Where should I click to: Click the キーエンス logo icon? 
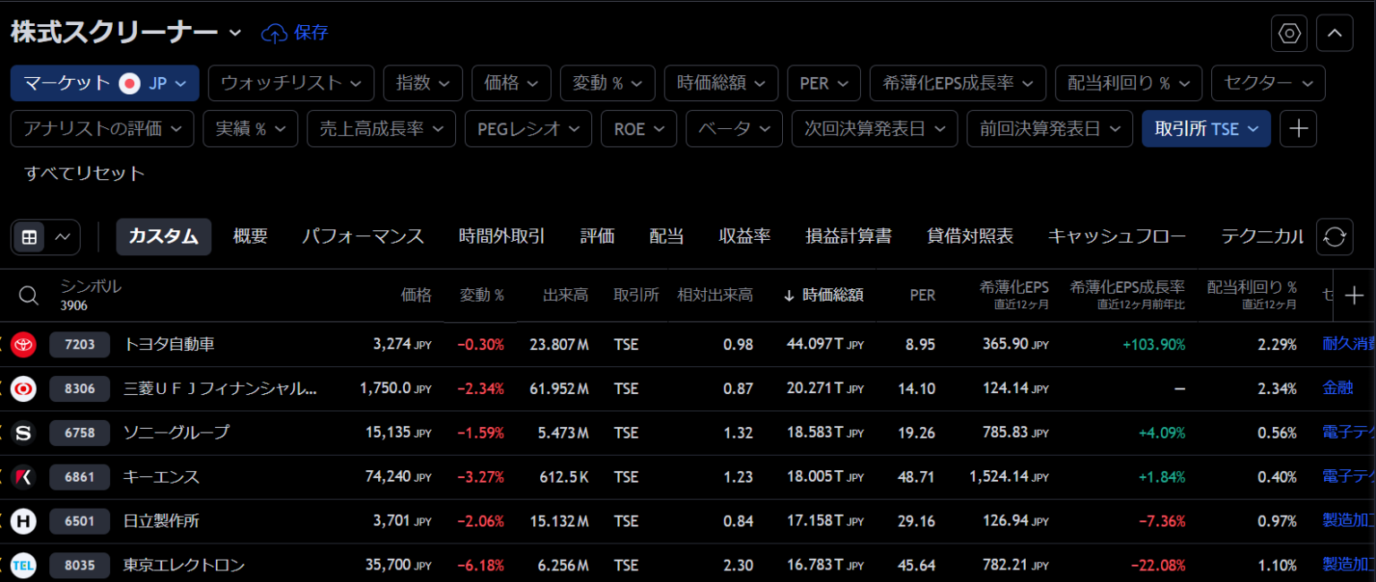pyautogui.click(x=23, y=476)
